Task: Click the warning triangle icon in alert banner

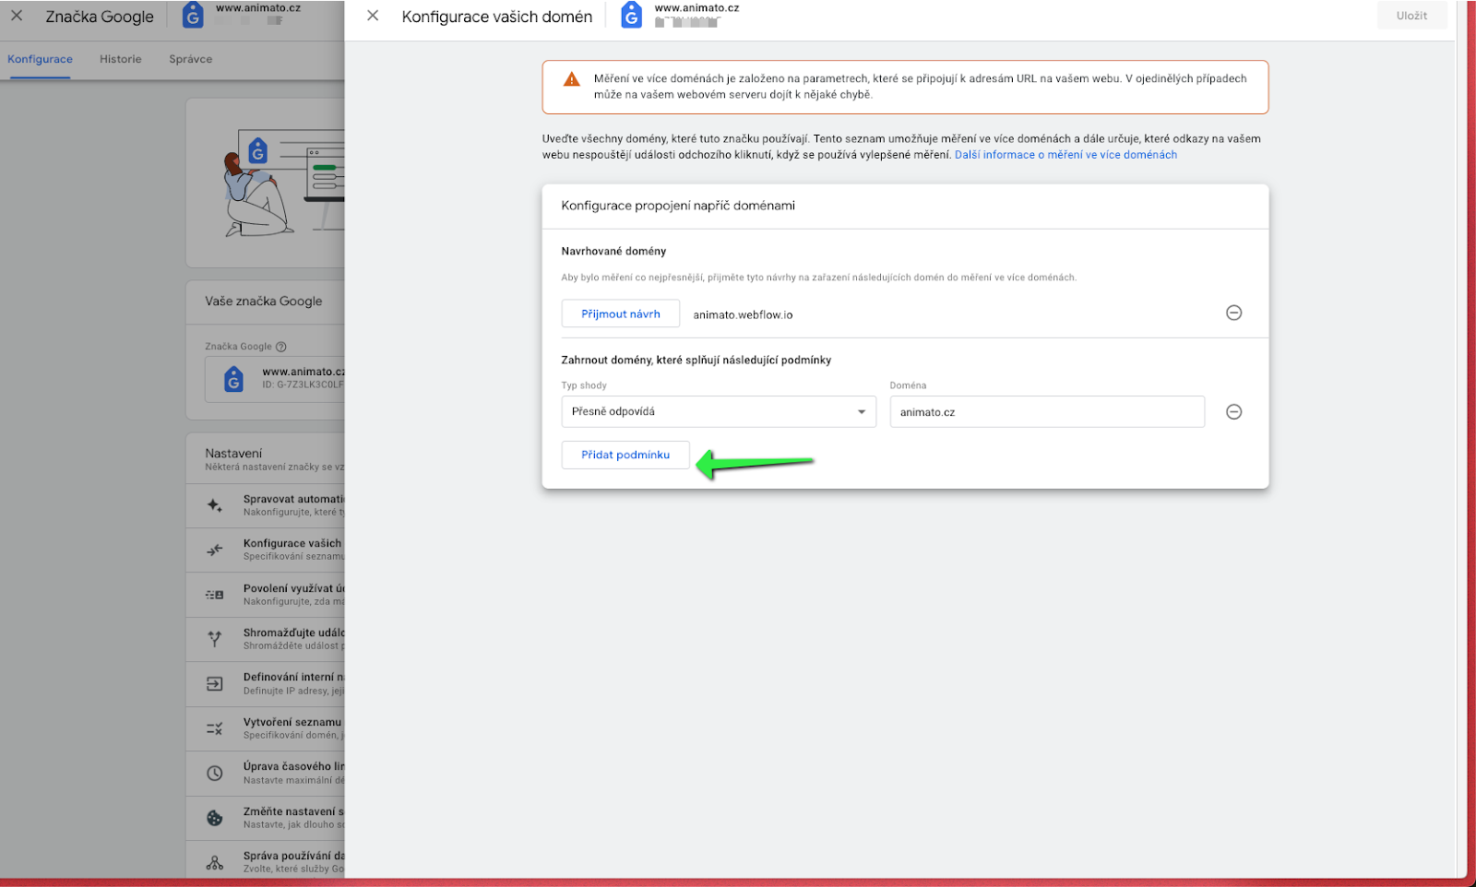Action: tap(572, 79)
